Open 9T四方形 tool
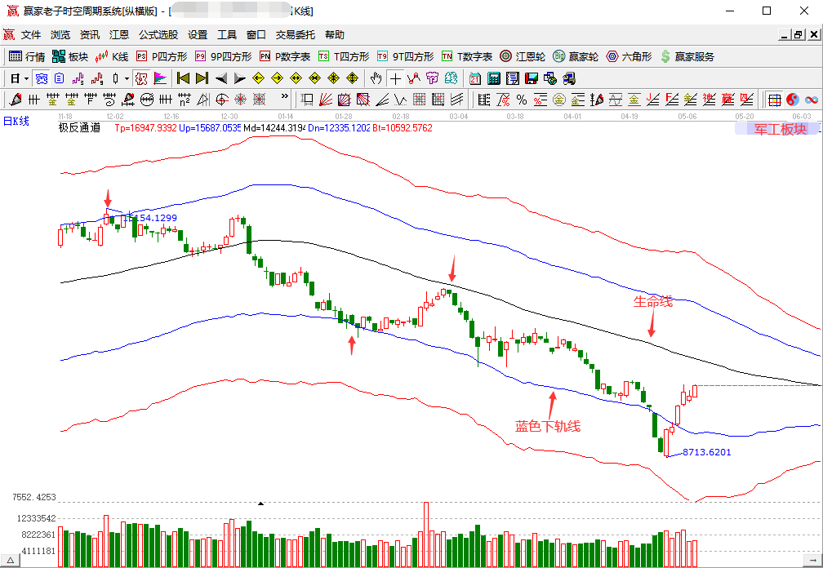The height and width of the screenshot is (568, 823). pyautogui.click(x=405, y=56)
